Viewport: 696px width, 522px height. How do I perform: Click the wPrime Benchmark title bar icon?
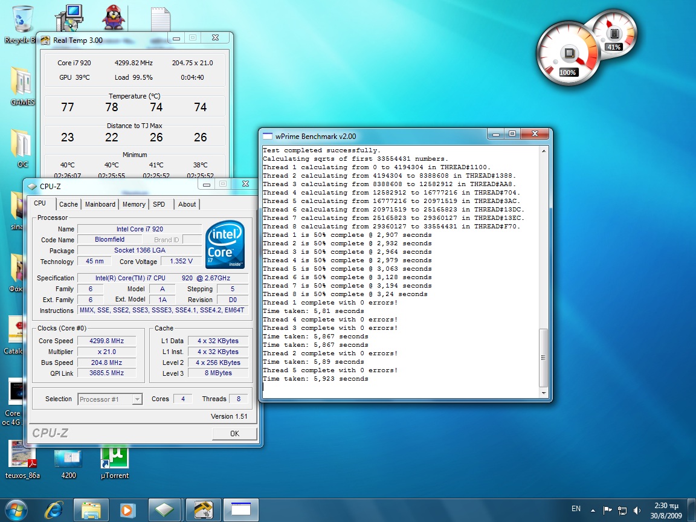pos(267,137)
